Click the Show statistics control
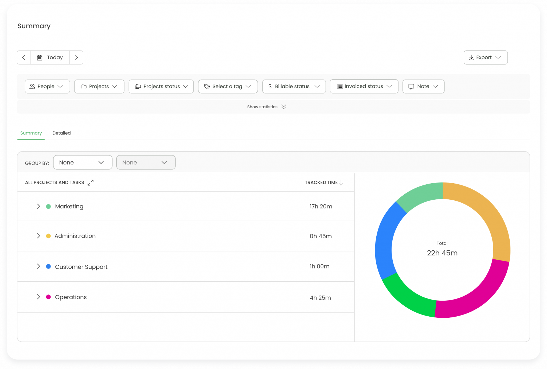 point(267,107)
